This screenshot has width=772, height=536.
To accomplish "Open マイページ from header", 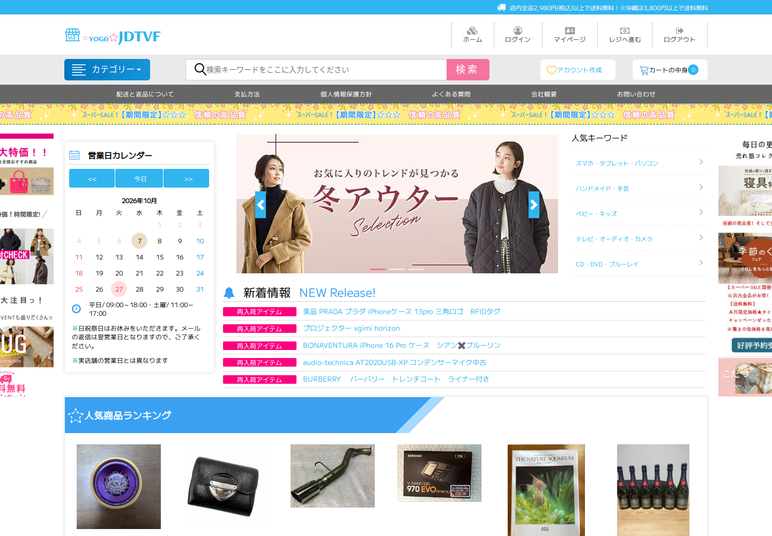I will coord(570,35).
